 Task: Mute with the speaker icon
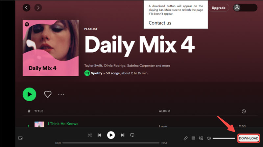(x=209, y=138)
